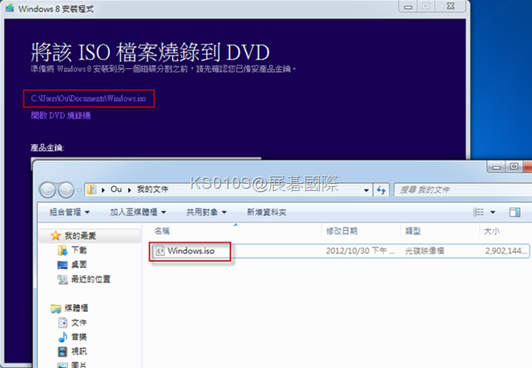Image resolution: width=532 pixels, height=368 pixels.
Task: Open 桌面 in the navigation pane
Action: (79, 264)
